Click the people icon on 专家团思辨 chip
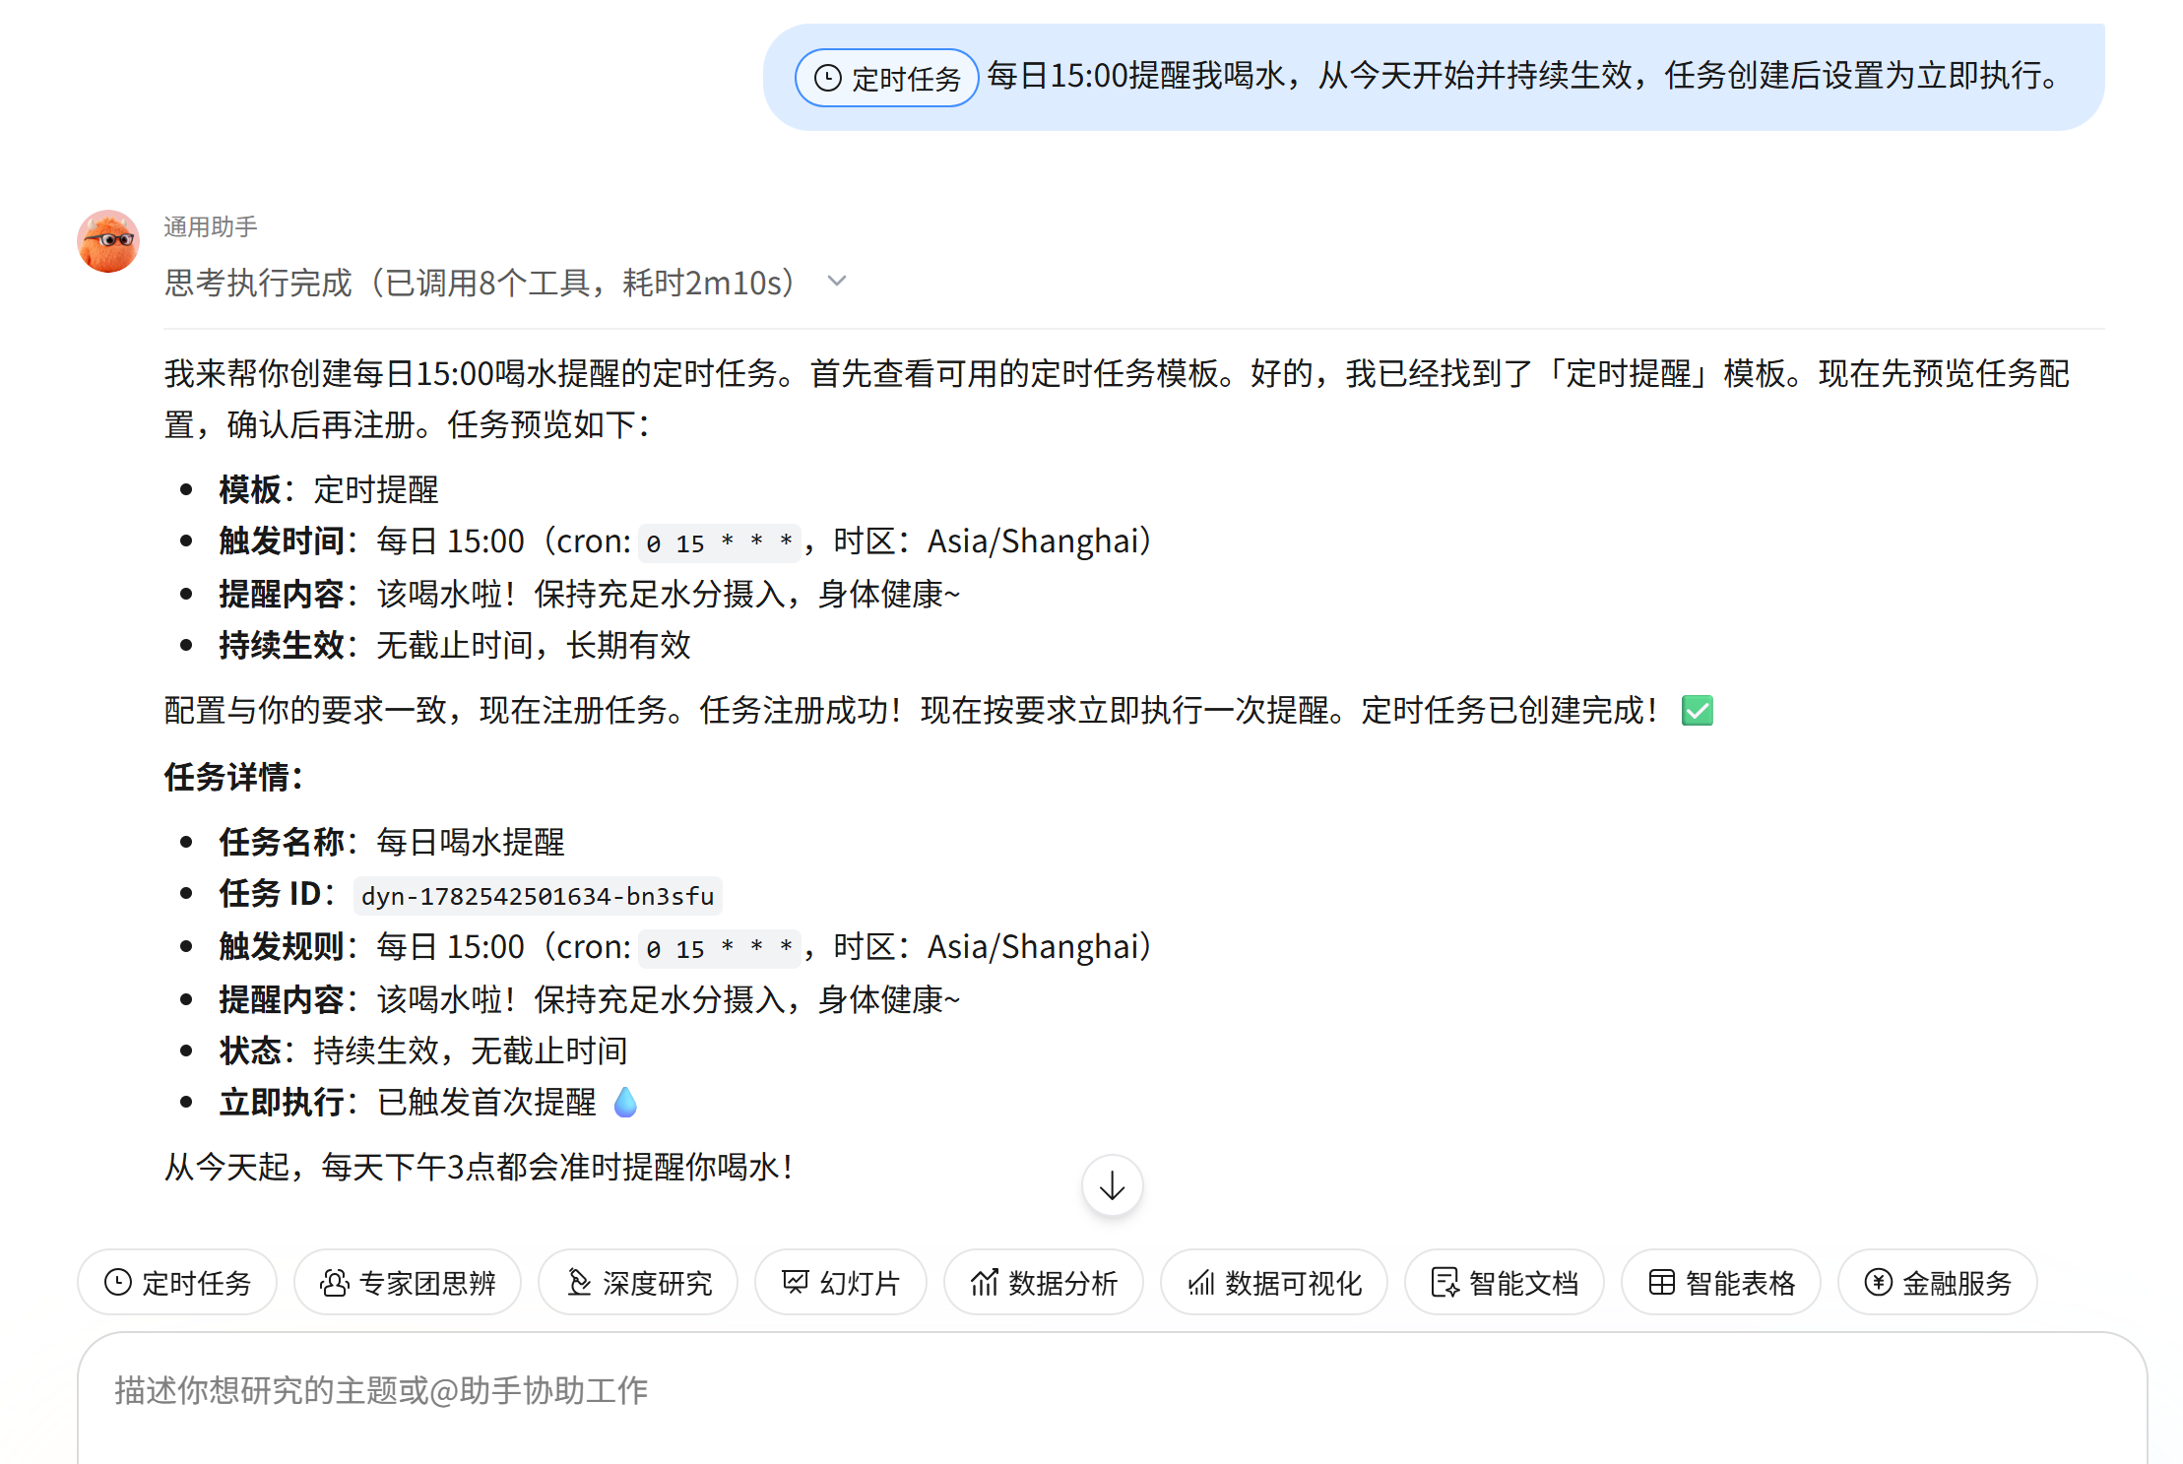2183x1464 pixels. [x=335, y=1282]
